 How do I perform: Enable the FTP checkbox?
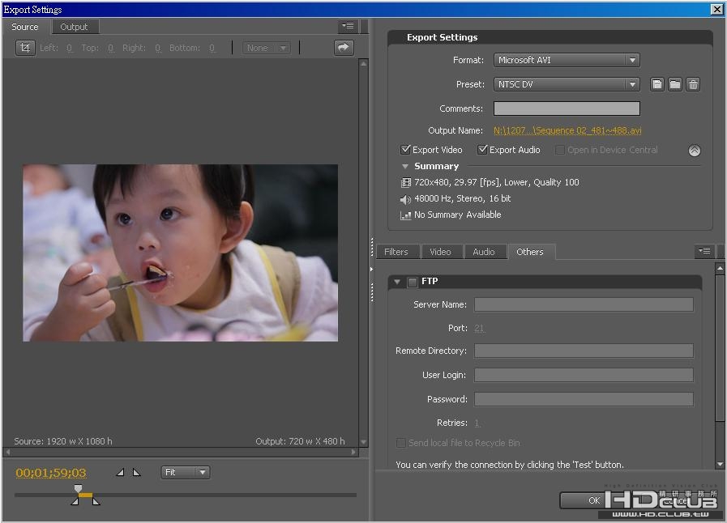tap(413, 282)
